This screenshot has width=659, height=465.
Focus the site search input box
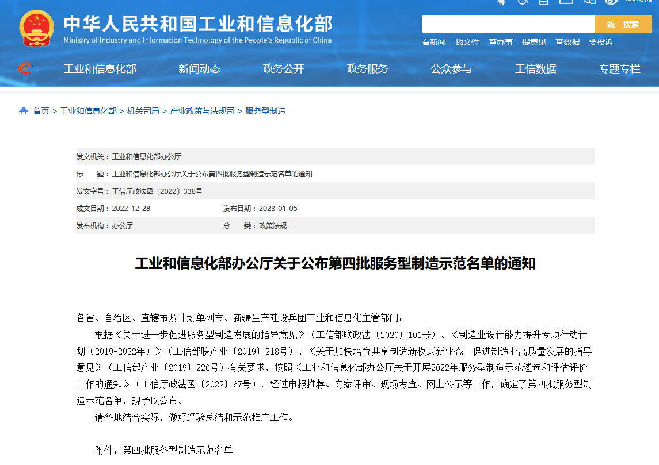coord(508,24)
